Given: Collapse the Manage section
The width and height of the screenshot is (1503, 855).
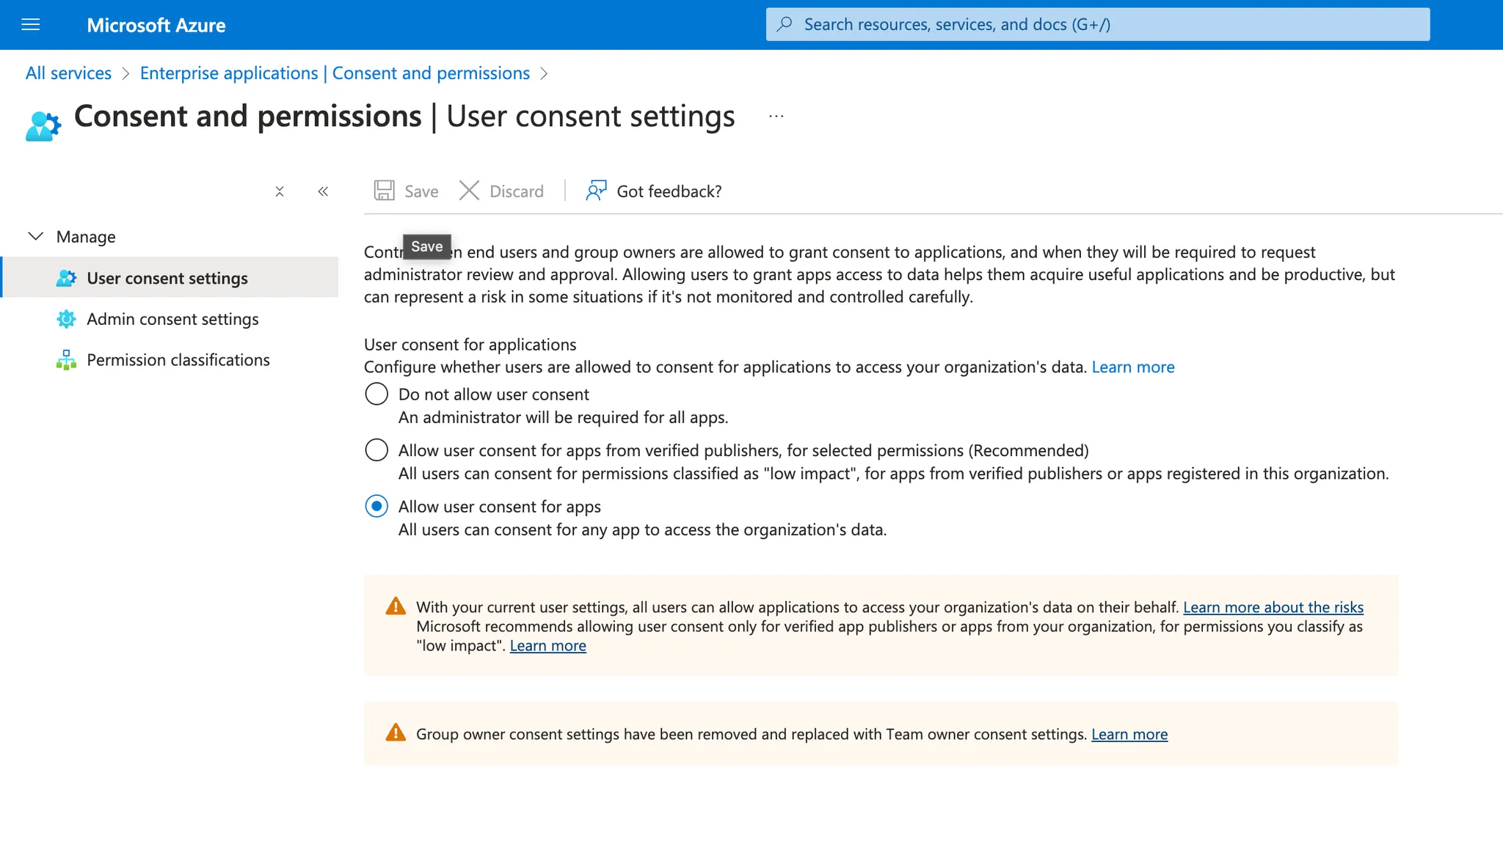Looking at the screenshot, I should (x=35, y=236).
